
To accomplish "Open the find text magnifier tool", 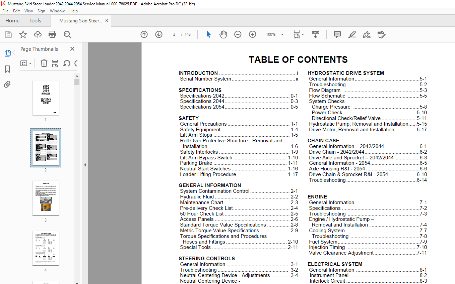I will point(67,34).
